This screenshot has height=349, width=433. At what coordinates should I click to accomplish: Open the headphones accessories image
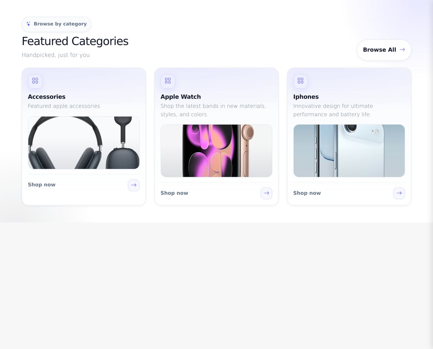pos(84,143)
